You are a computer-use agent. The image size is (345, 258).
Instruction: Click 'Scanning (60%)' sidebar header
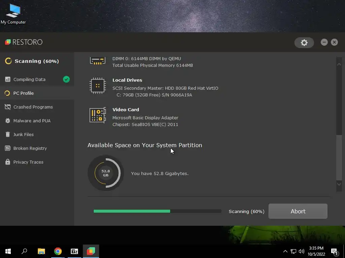coord(37,61)
